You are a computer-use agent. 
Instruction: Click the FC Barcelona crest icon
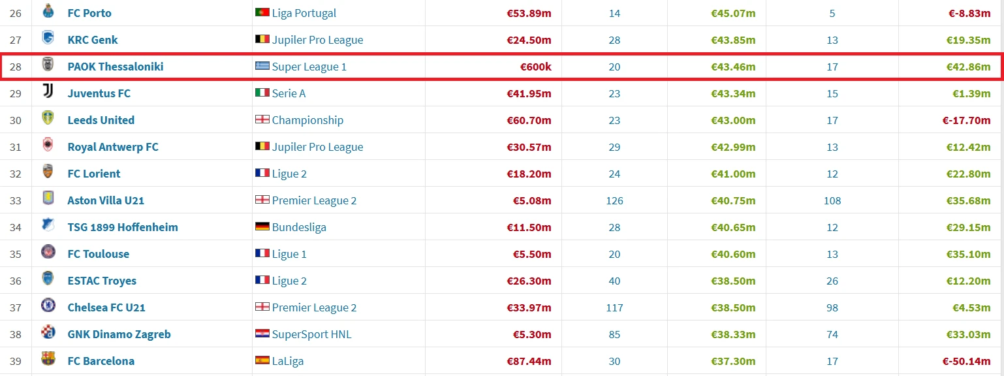[48, 360]
